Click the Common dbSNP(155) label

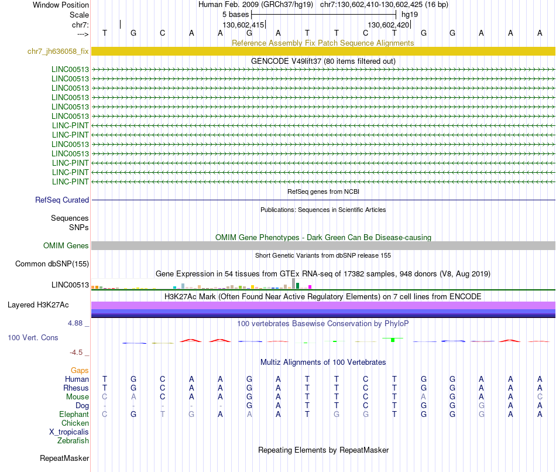click(x=52, y=264)
